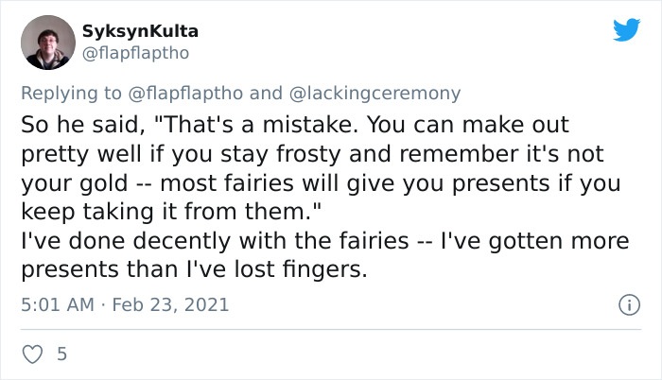The image size is (662, 380).
Task: Click the like count of 5
Action: click(61, 354)
